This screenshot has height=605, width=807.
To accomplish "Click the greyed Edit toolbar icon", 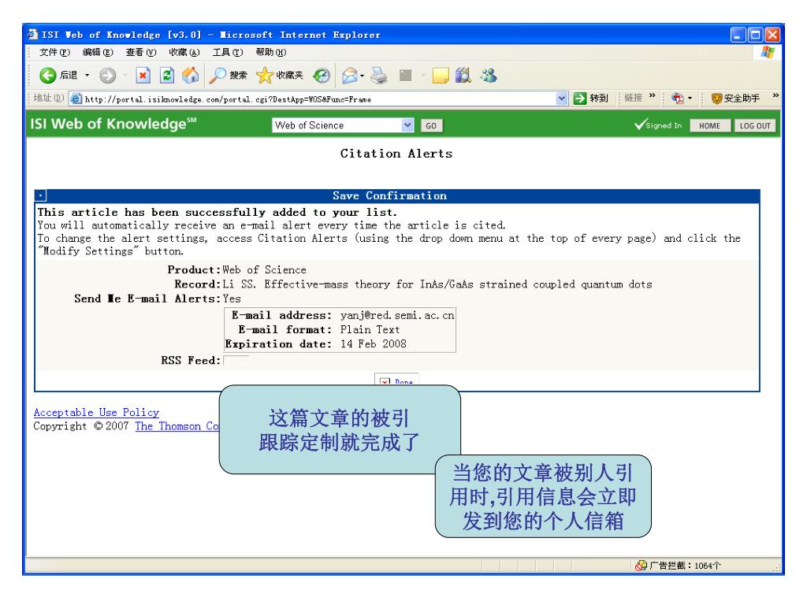I will [x=406, y=76].
